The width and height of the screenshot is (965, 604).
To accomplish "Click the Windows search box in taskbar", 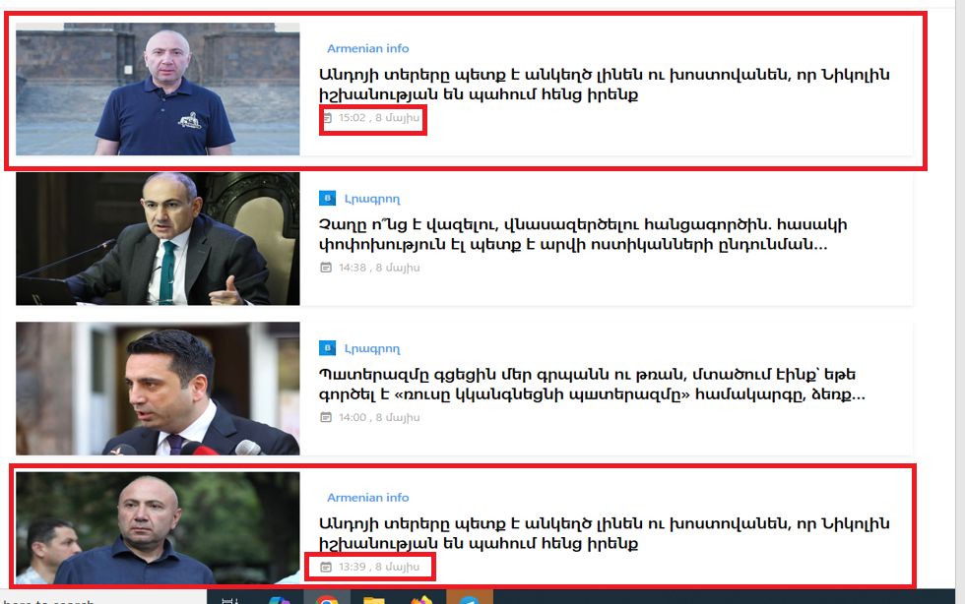I will pos(103,600).
